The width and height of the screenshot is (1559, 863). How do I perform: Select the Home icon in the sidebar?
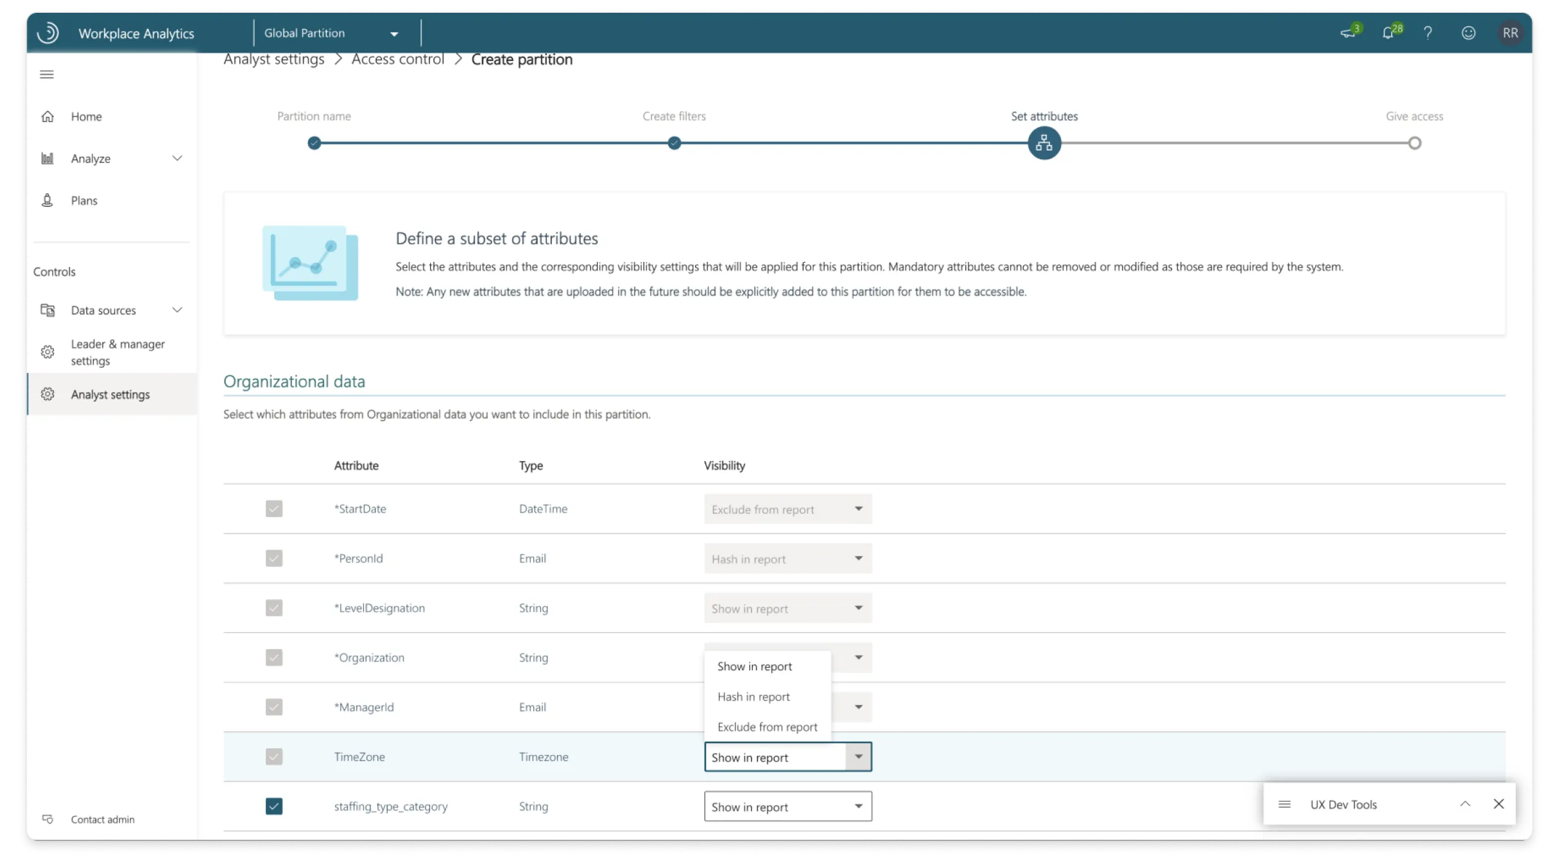pos(48,116)
